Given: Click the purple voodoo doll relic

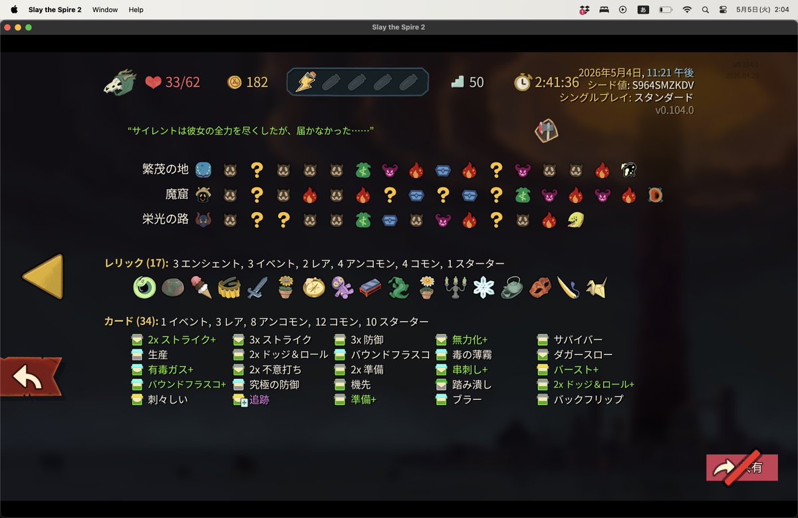Looking at the screenshot, I should 342,287.
